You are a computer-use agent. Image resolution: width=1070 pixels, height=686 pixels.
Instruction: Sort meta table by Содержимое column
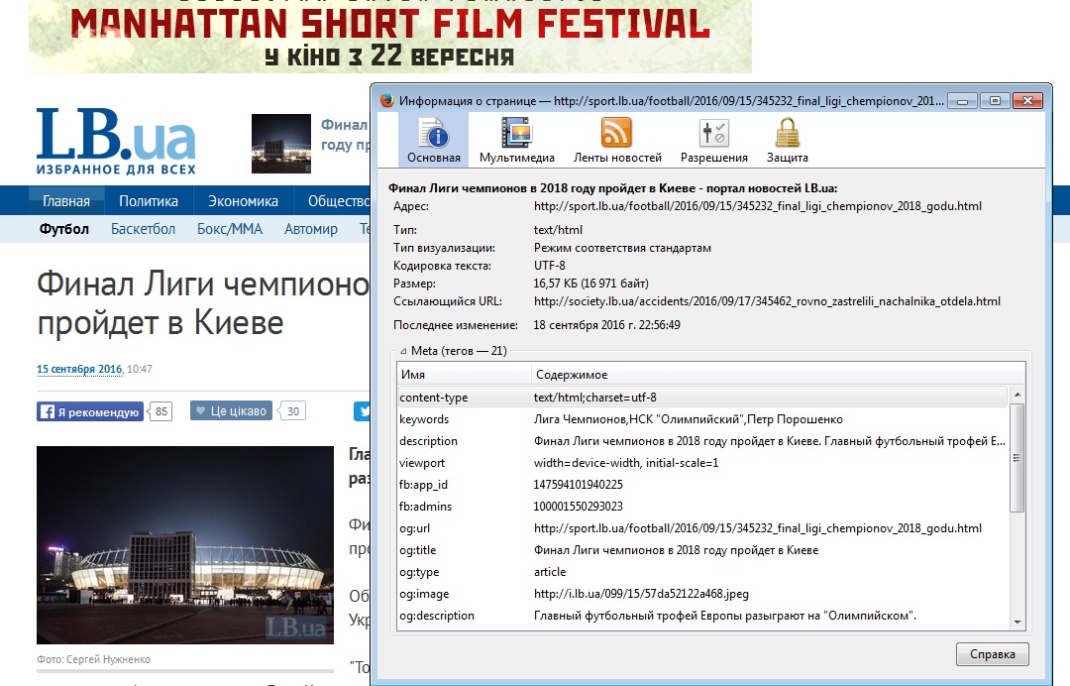[x=769, y=375]
